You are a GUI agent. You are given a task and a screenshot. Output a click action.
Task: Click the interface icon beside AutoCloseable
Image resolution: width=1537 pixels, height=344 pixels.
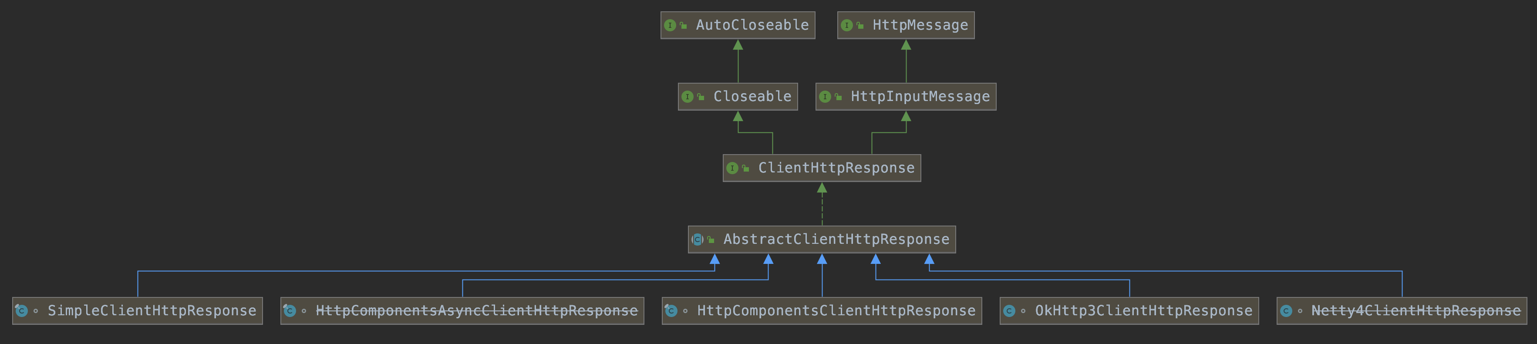(x=670, y=25)
